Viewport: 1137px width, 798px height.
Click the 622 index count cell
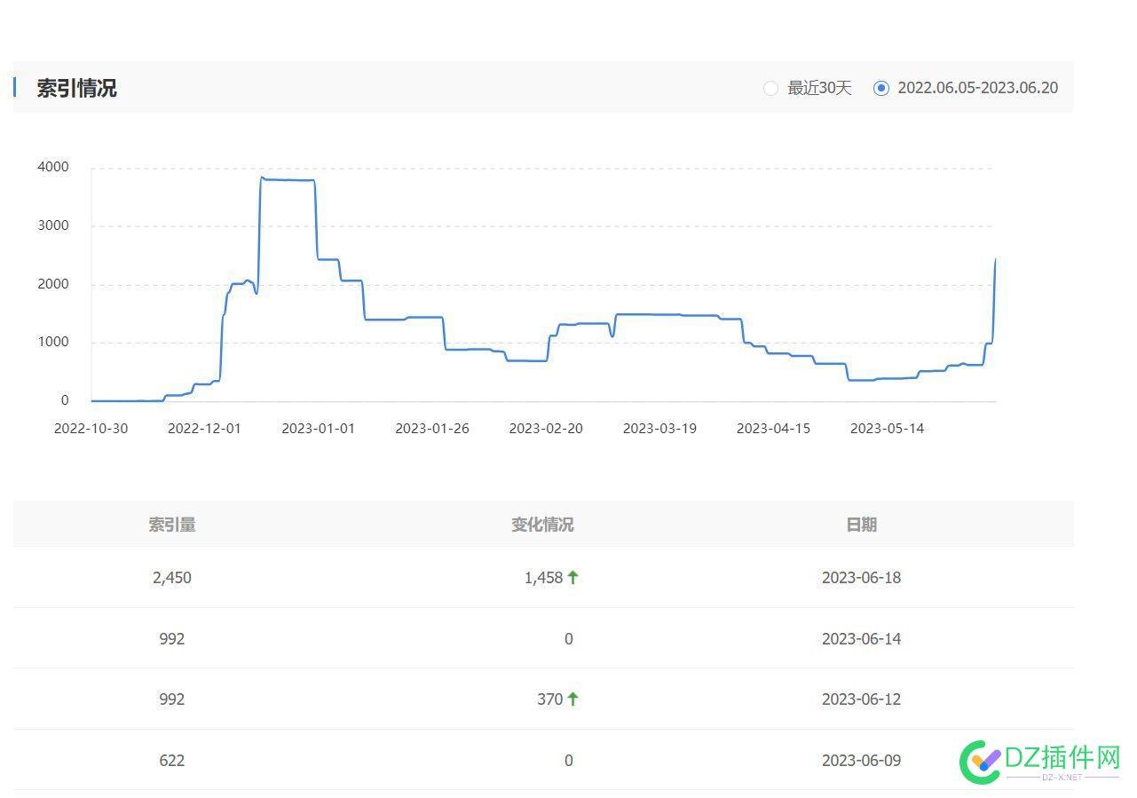[172, 761]
